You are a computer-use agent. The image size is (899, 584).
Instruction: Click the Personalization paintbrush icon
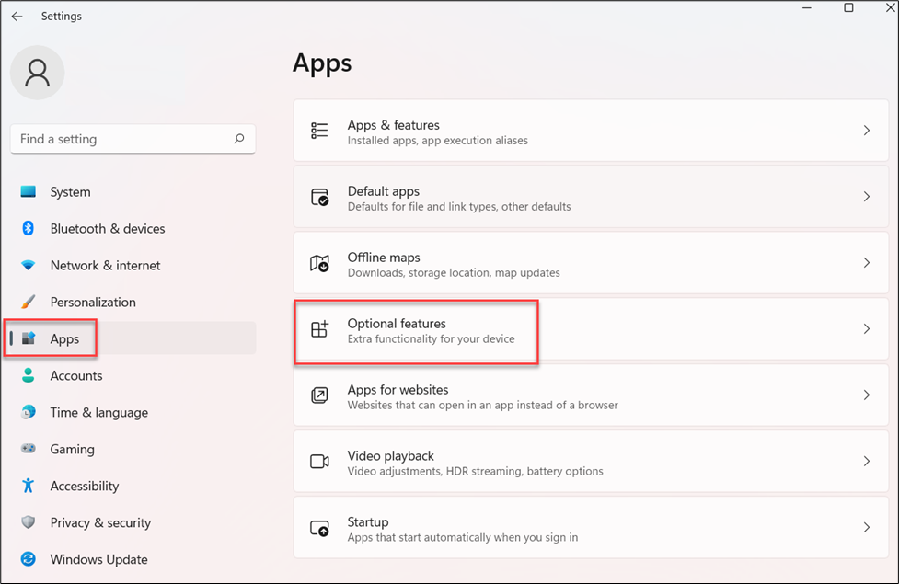tap(29, 302)
